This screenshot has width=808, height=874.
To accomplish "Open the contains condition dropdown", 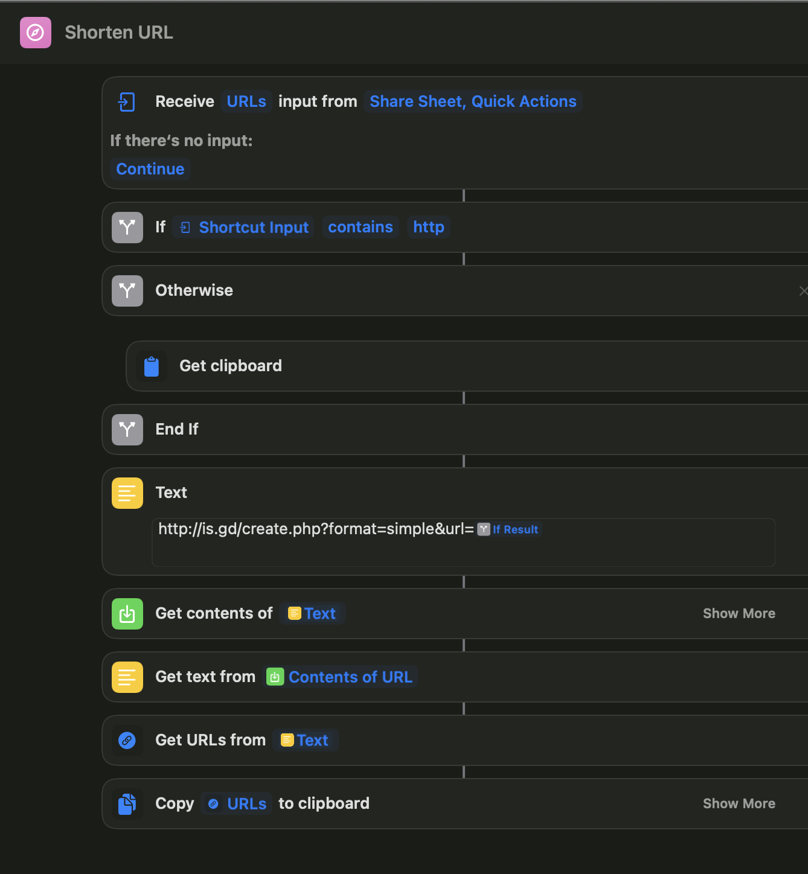I will coord(361,227).
